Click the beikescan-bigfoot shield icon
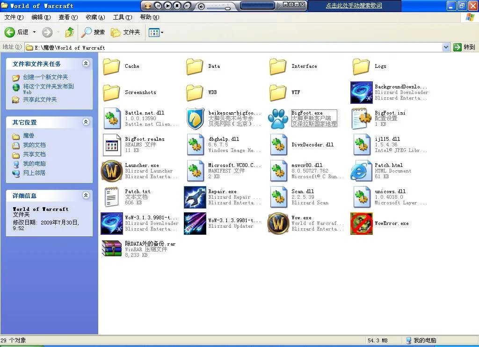Screen dimensions: 479x347 click(195, 118)
